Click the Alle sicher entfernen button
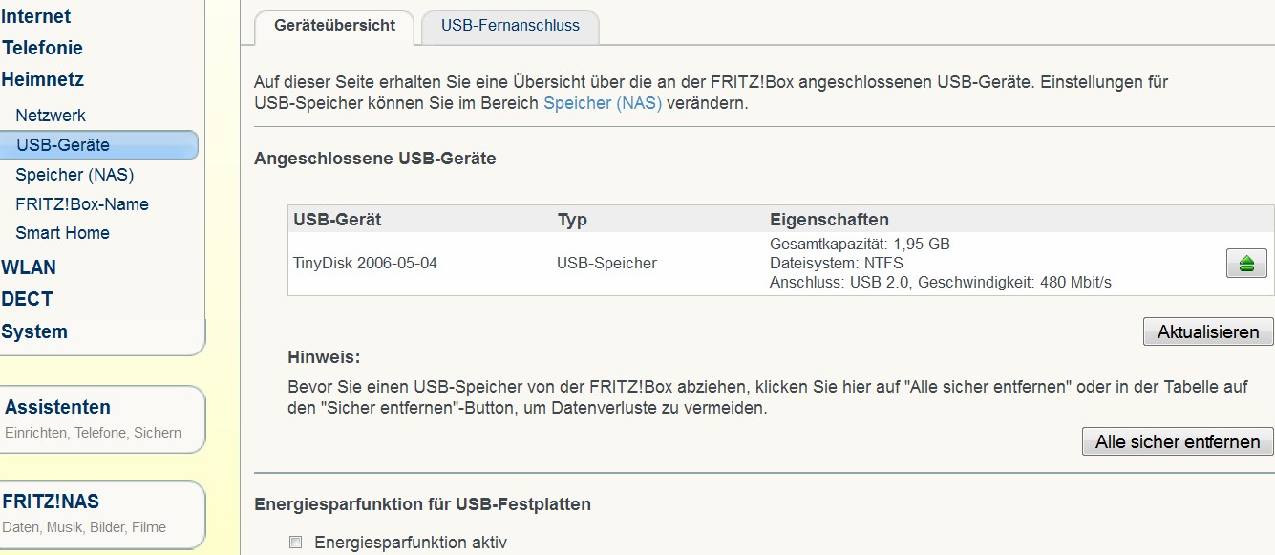The image size is (1275, 555). (x=1178, y=441)
